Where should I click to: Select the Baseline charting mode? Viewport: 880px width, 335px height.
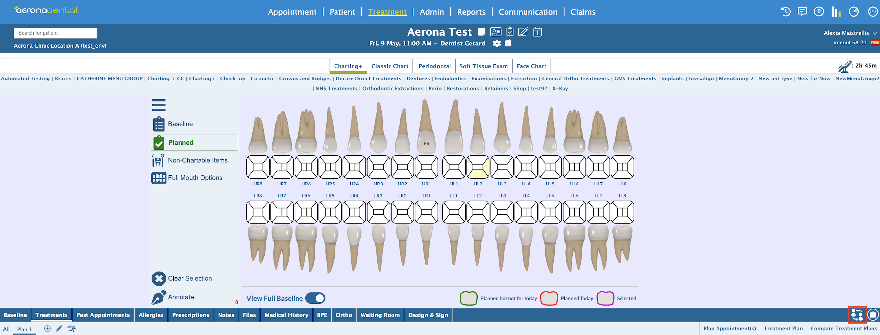point(173,124)
